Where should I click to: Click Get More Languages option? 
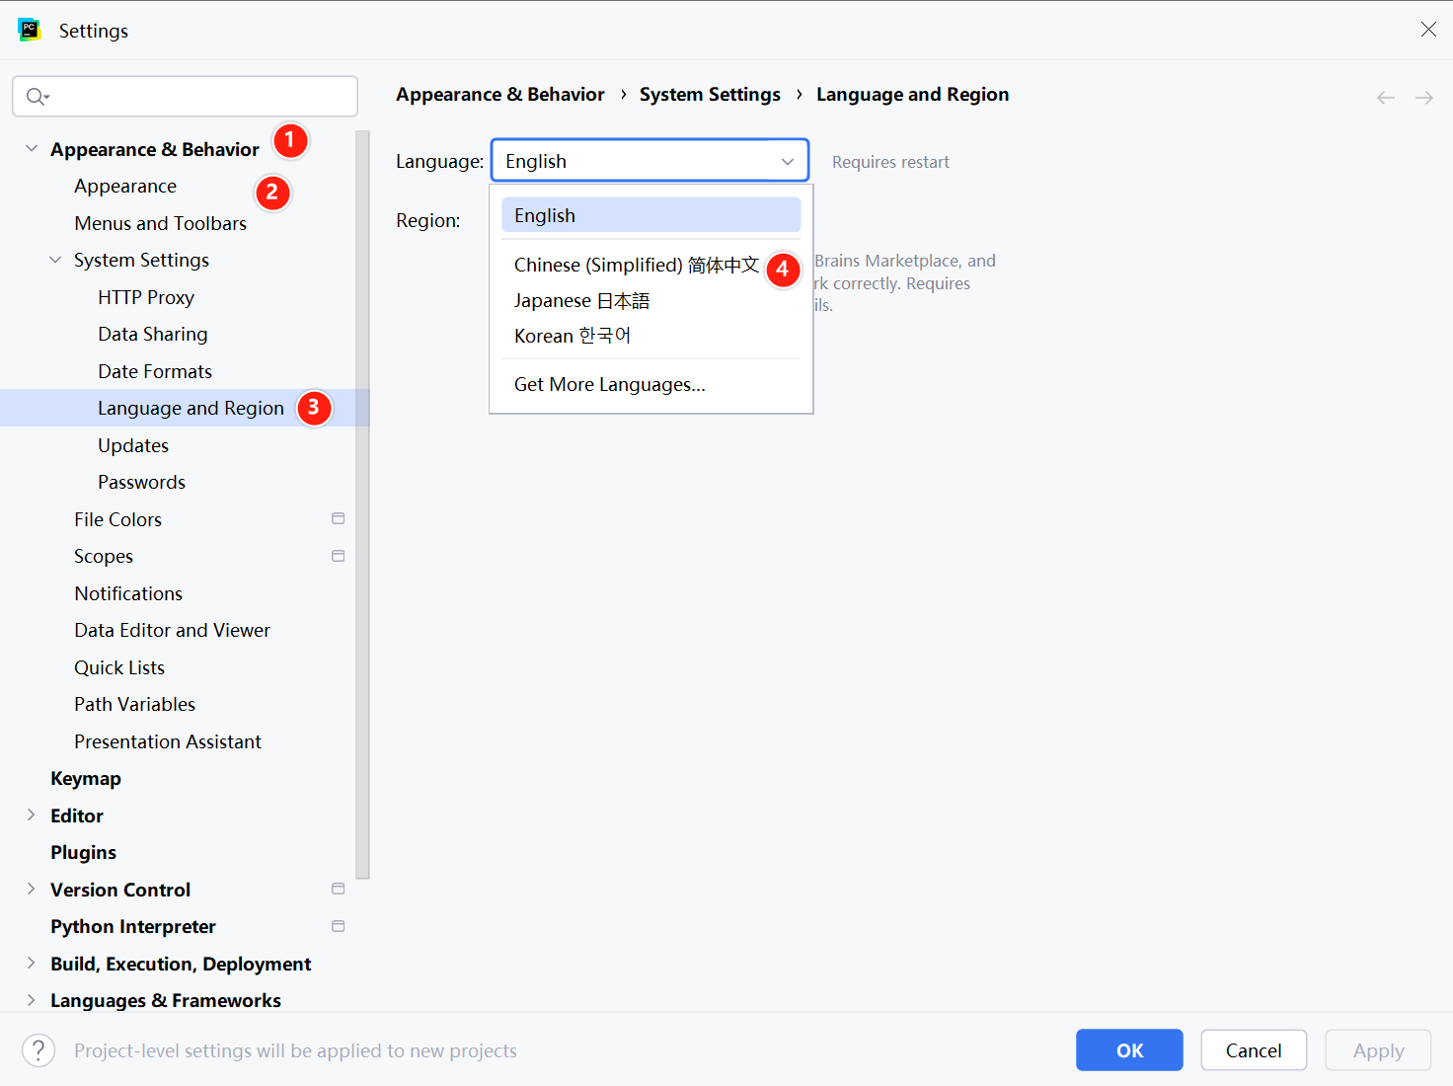[609, 385]
